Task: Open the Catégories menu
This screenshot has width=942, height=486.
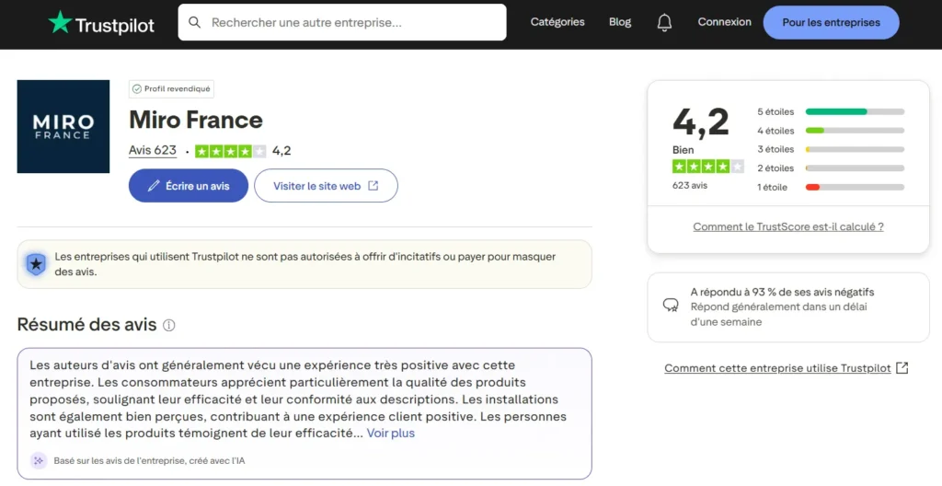Action: click(557, 22)
